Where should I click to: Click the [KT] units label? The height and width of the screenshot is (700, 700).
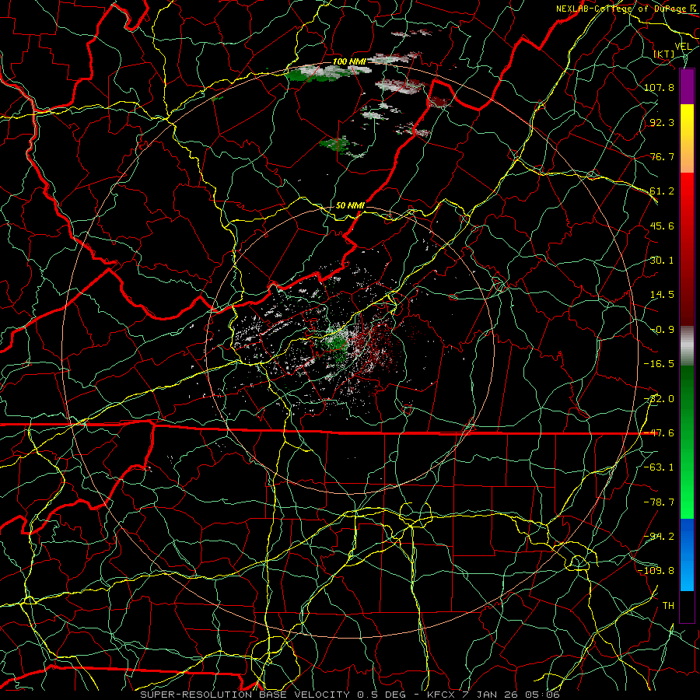coord(664,54)
